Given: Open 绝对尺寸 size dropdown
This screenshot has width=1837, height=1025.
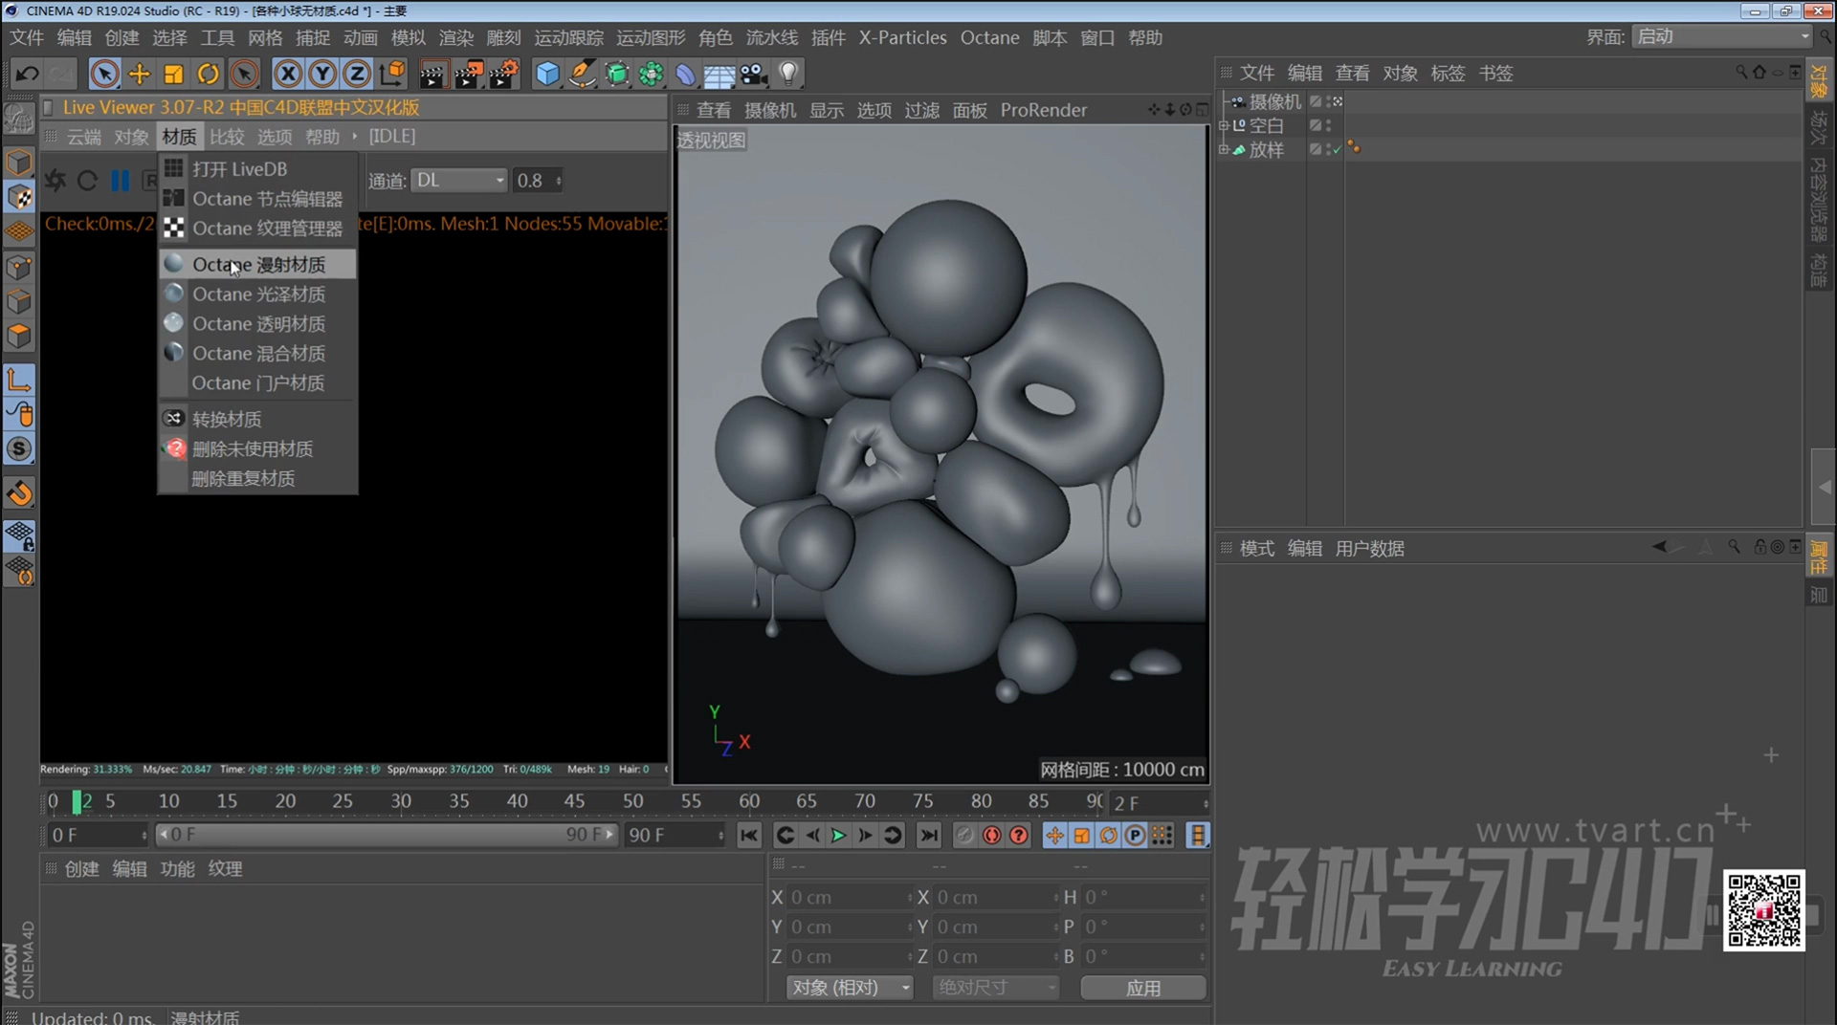Looking at the screenshot, I should (995, 987).
